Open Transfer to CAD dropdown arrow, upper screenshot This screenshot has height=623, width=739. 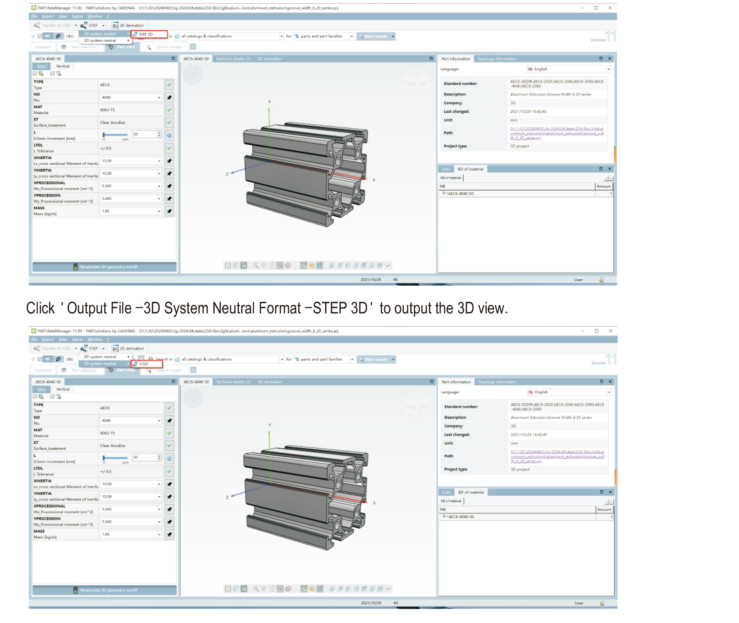pyautogui.click(x=76, y=26)
